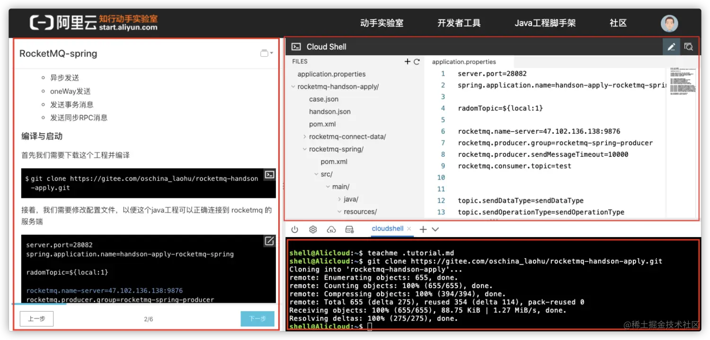The width and height of the screenshot is (710, 340).
Task: Click editor line 4 radomTopic setting
Action: (500, 108)
